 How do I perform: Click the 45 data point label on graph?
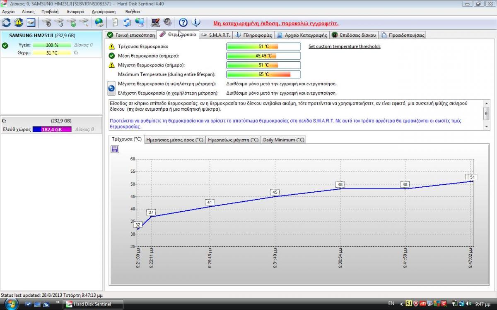click(x=274, y=192)
